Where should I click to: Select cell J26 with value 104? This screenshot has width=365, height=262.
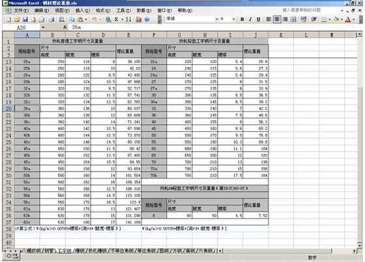click(255, 149)
